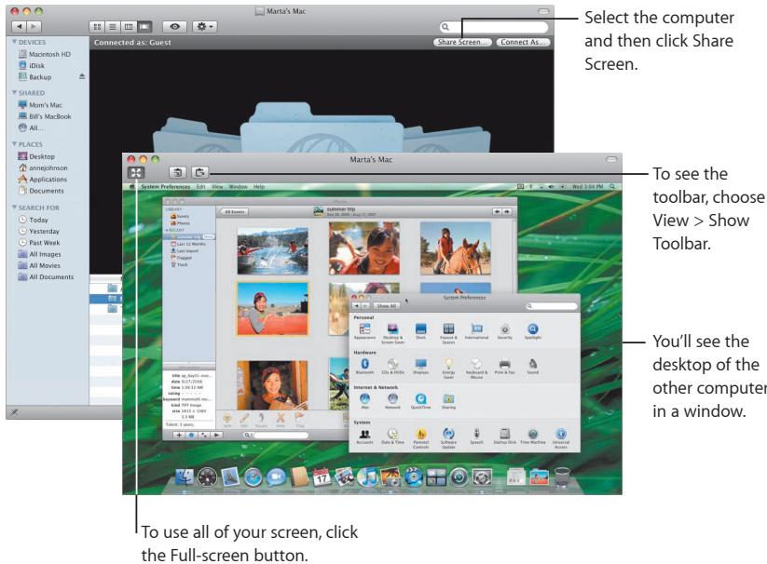The height and width of the screenshot is (564, 767).
Task: Open the Sound preference pane
Action: pyautogui.click(x=533, y=367)
